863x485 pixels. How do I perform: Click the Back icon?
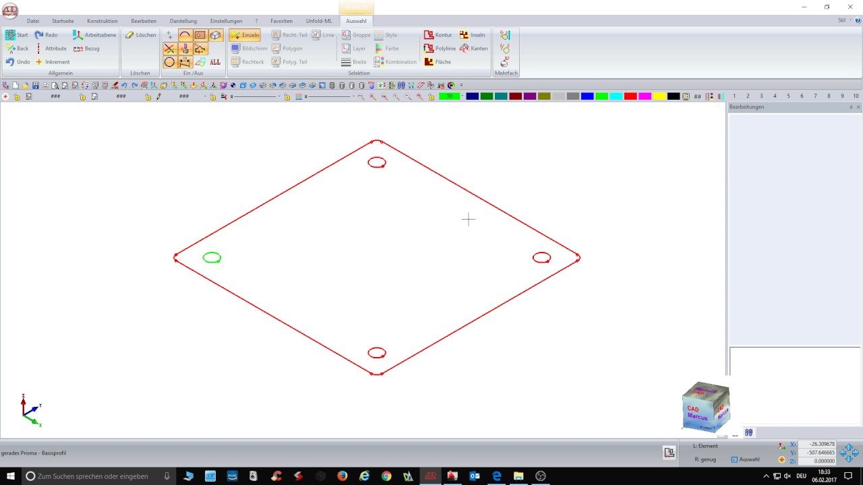point(11,48)
